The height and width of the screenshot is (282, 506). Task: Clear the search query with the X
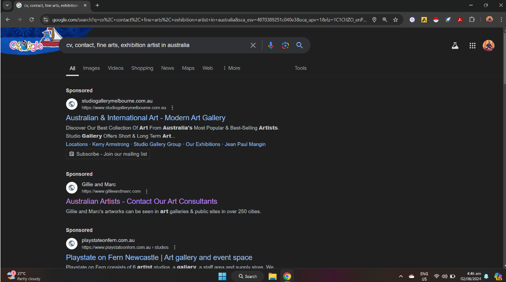(x=253, y=45)
